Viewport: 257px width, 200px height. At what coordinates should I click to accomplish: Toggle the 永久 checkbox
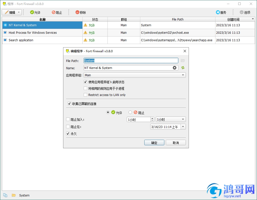(68, 133)
